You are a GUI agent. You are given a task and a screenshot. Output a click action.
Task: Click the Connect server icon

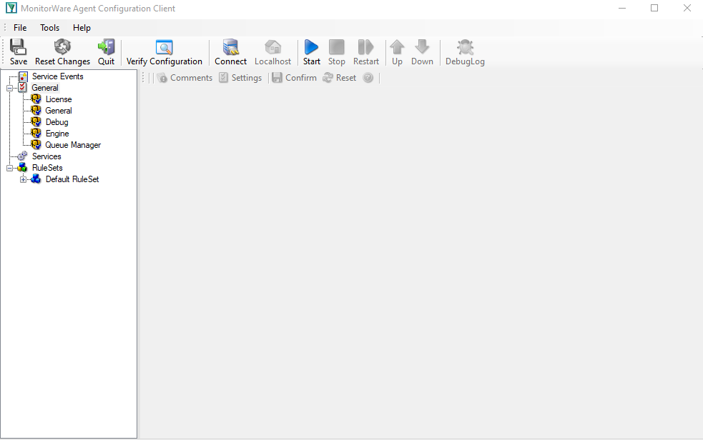pyautogui.click(x=230, y=47)
